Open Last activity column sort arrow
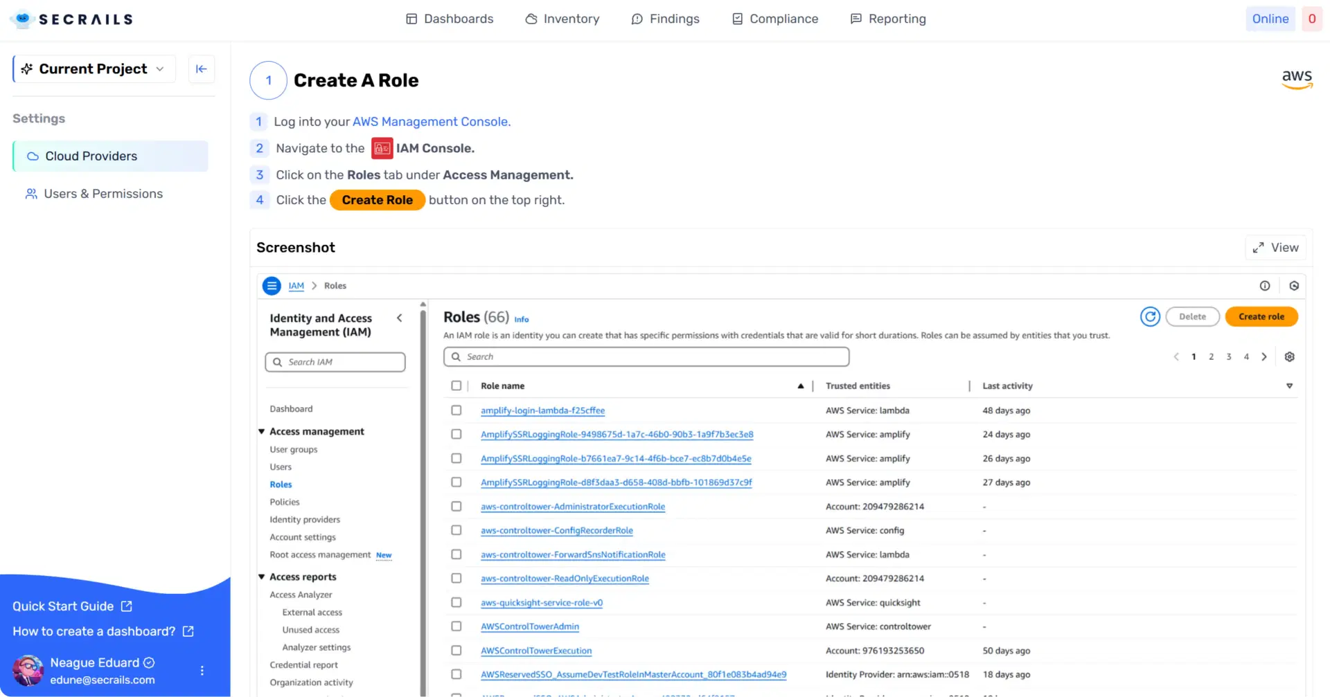This screenshot has height=697, width=1330. tap(1289, 386)
